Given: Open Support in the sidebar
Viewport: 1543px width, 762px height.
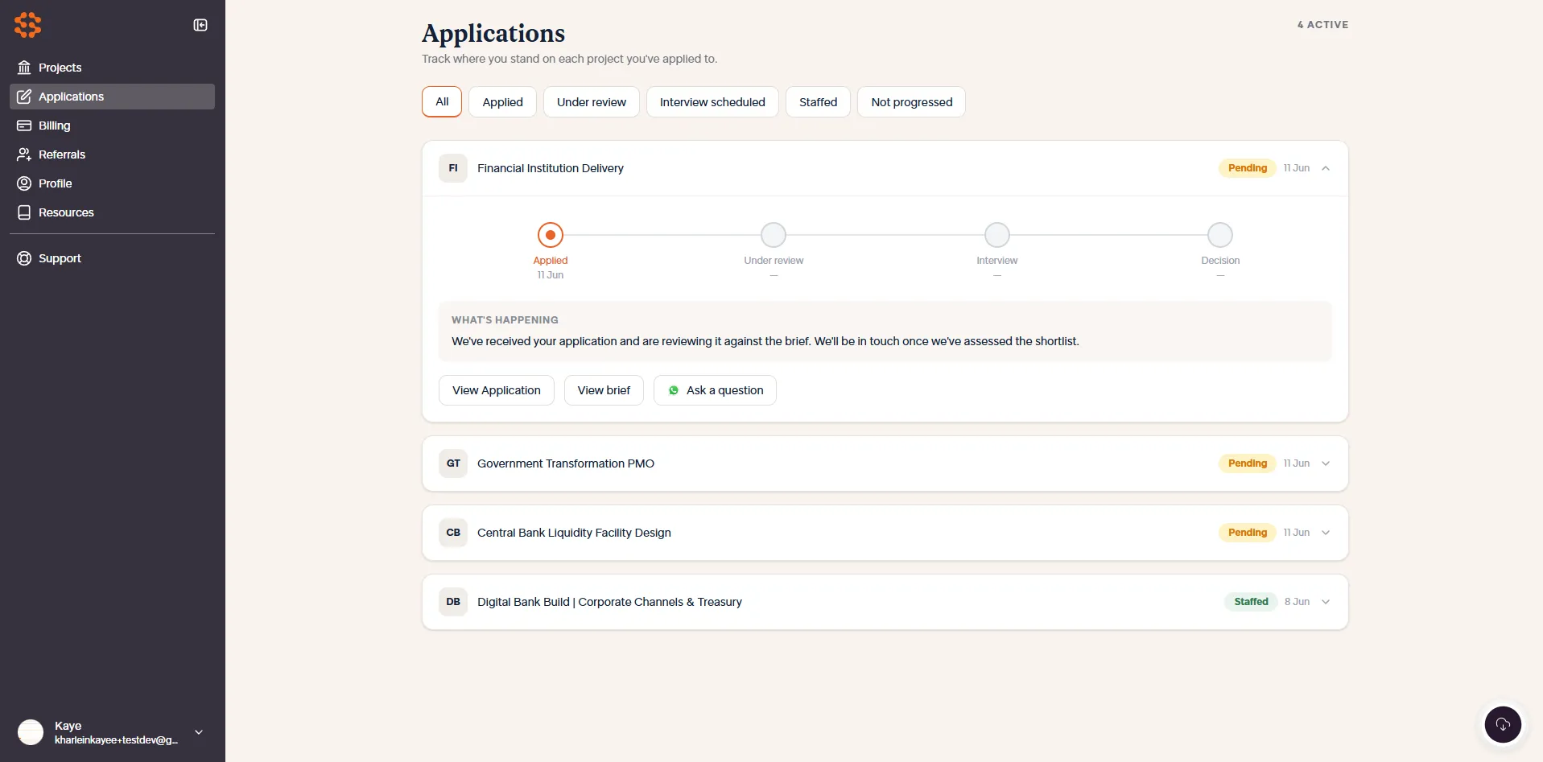Looking at the screenshot, I should [x=112, y=258].
